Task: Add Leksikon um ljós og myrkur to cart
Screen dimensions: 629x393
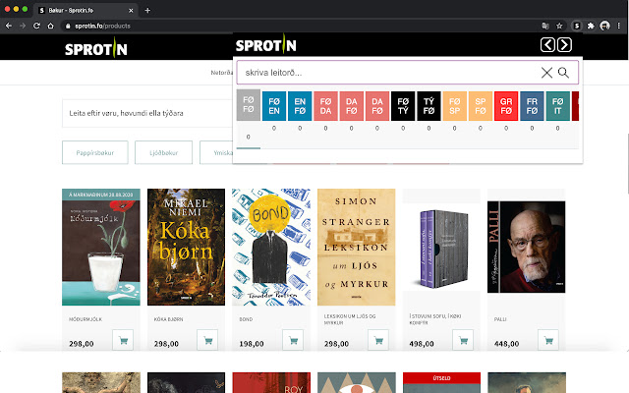Action: (x=378, y=340)
